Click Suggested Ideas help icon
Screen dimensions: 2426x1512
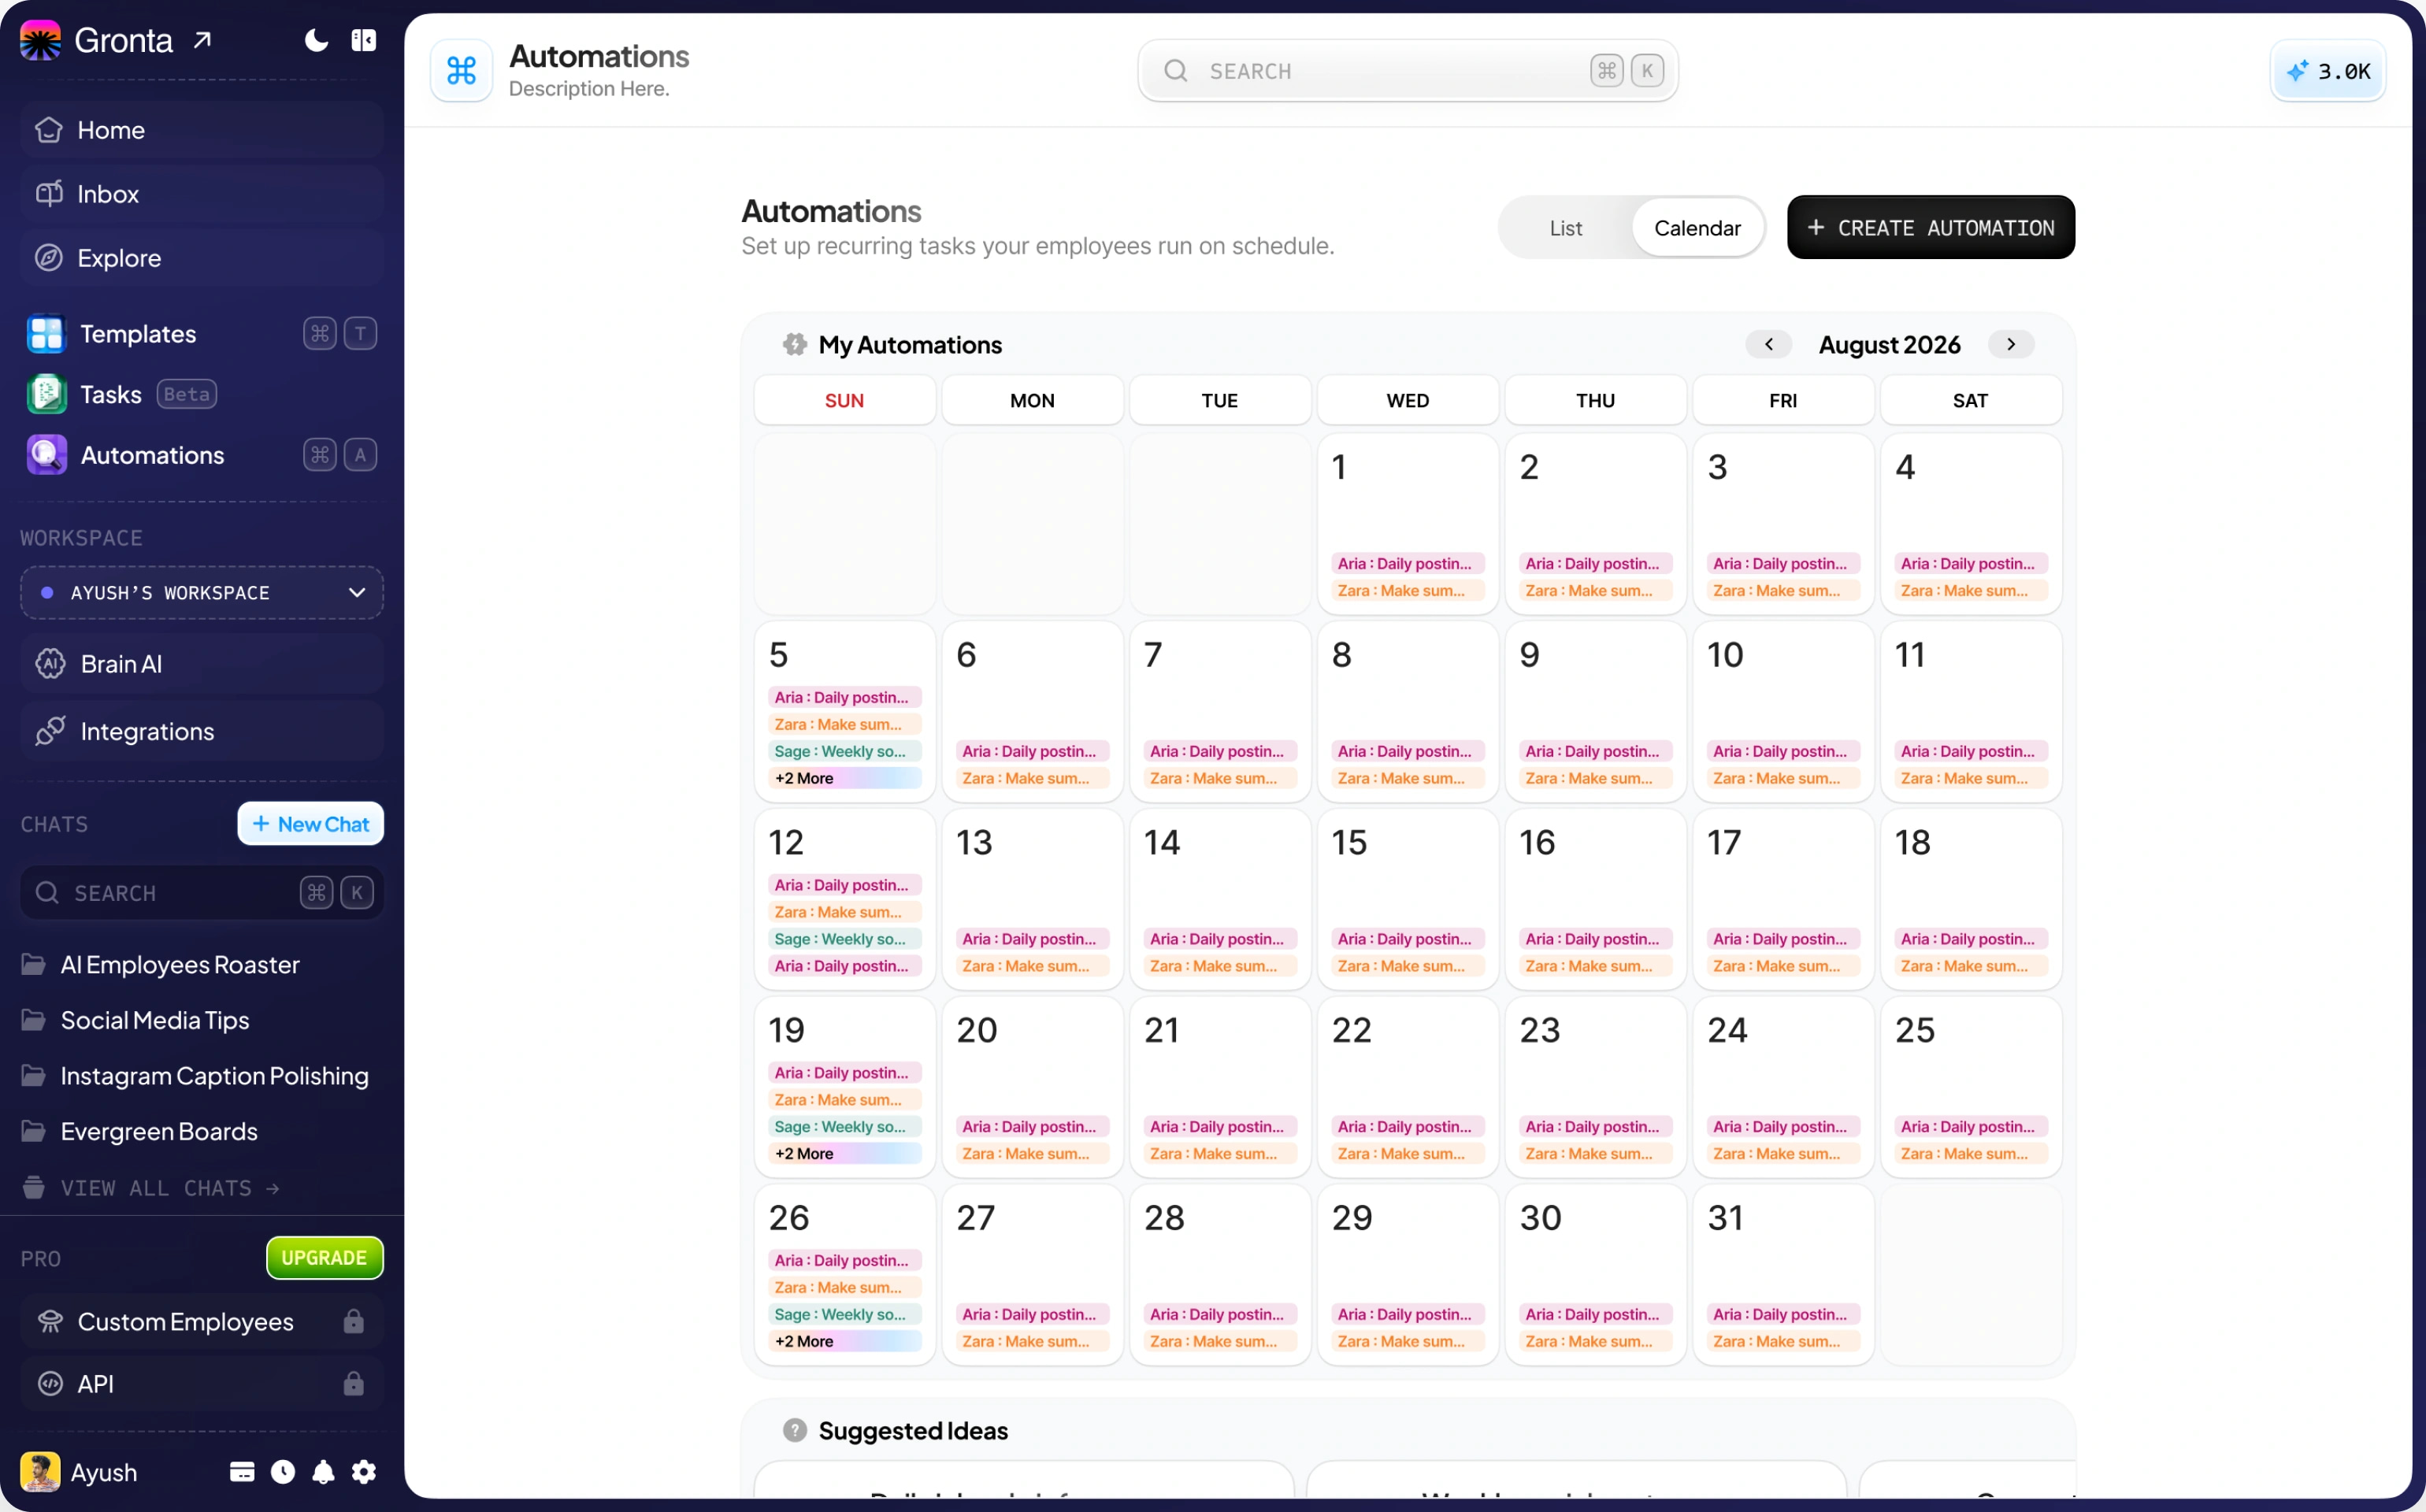click(795, 1431)
